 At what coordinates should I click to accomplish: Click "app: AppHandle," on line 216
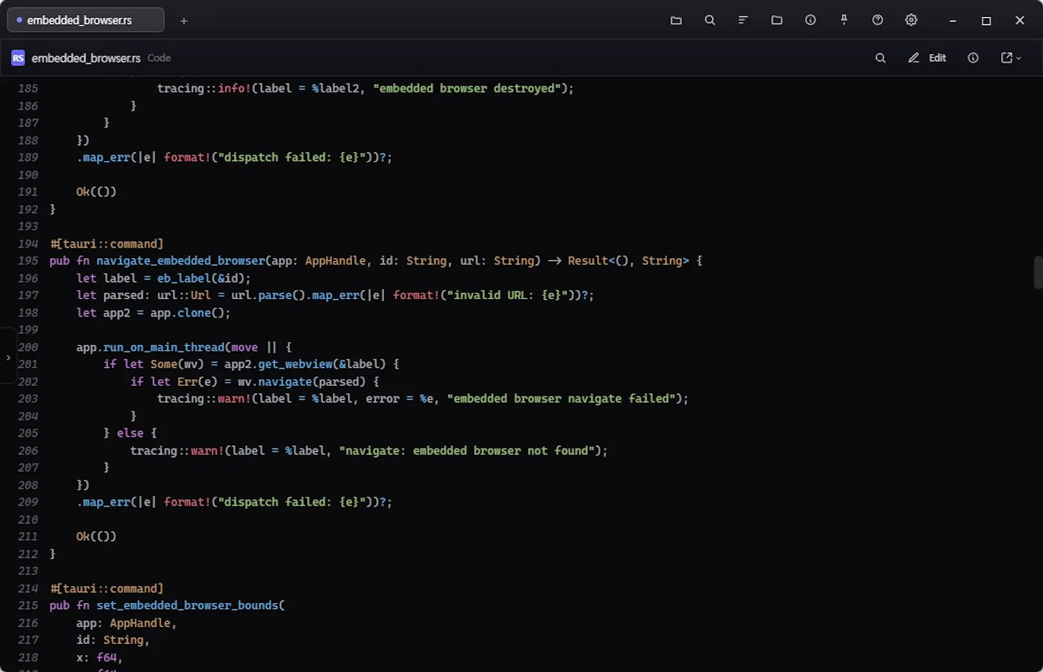click(x=126, y=623)
